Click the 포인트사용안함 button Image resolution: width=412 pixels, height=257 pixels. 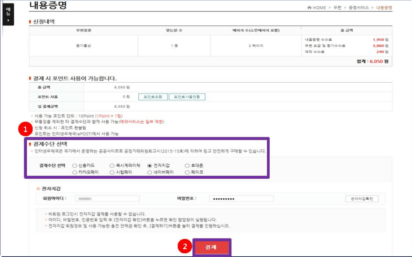pos(187,97)
